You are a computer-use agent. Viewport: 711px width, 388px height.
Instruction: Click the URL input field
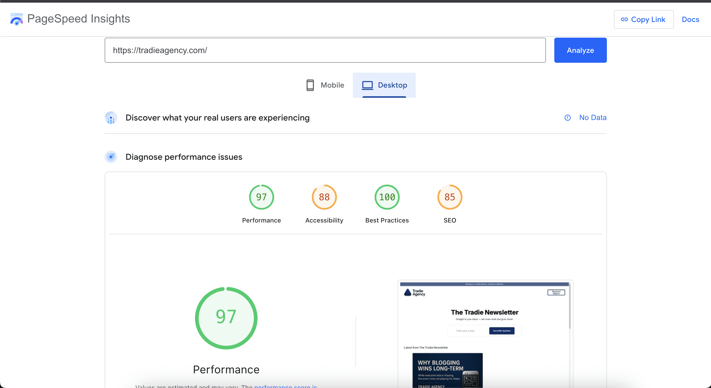coord(325,50)
